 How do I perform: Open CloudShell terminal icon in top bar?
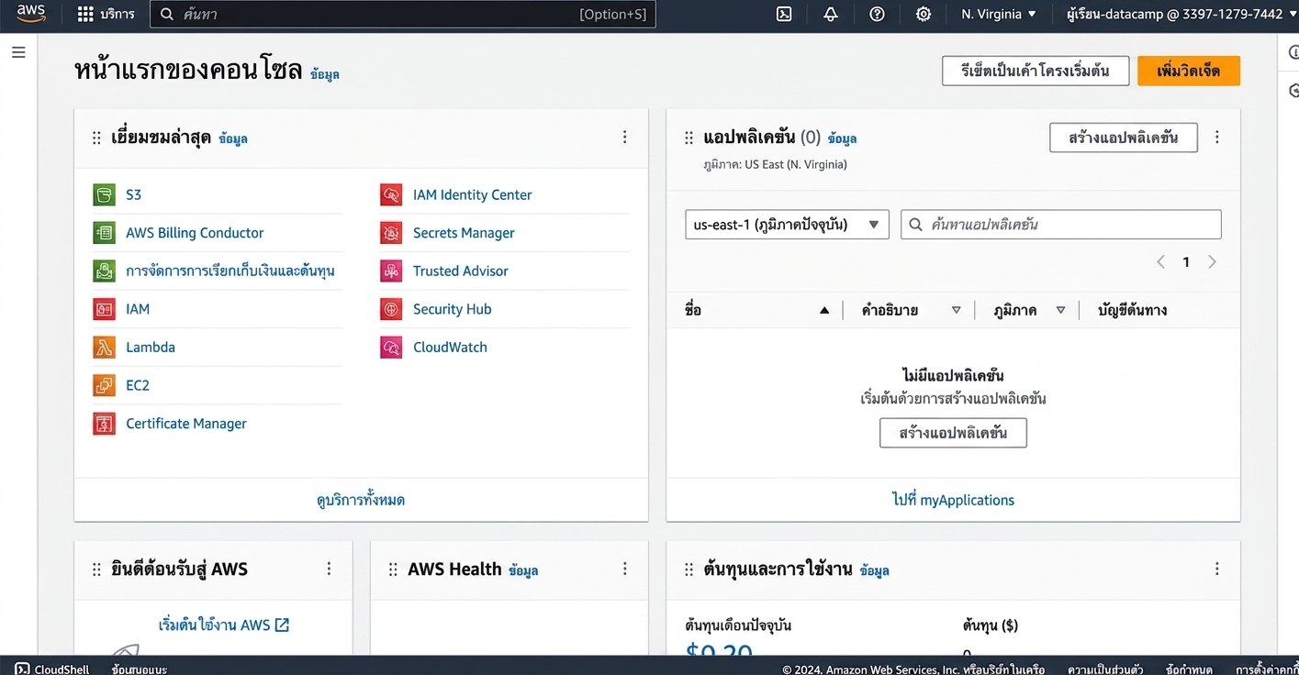[784, 14]
